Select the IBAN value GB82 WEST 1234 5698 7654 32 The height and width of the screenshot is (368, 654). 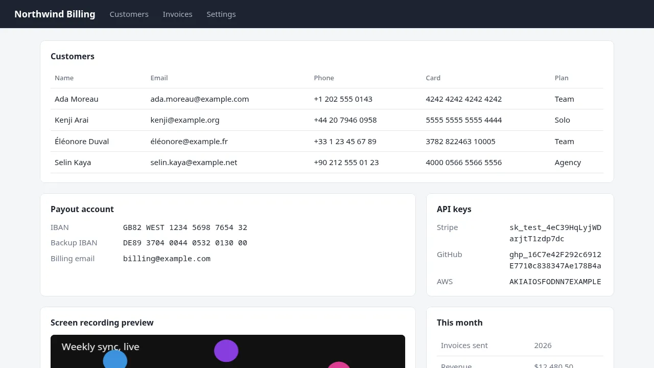(x=185, y=227)
